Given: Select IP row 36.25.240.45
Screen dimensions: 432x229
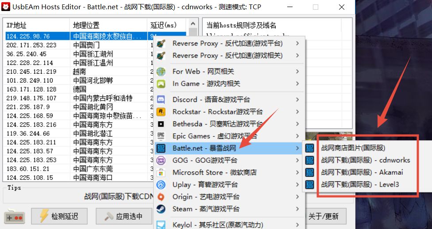Looking at the screenshot, I should click(x=79, y=54).
